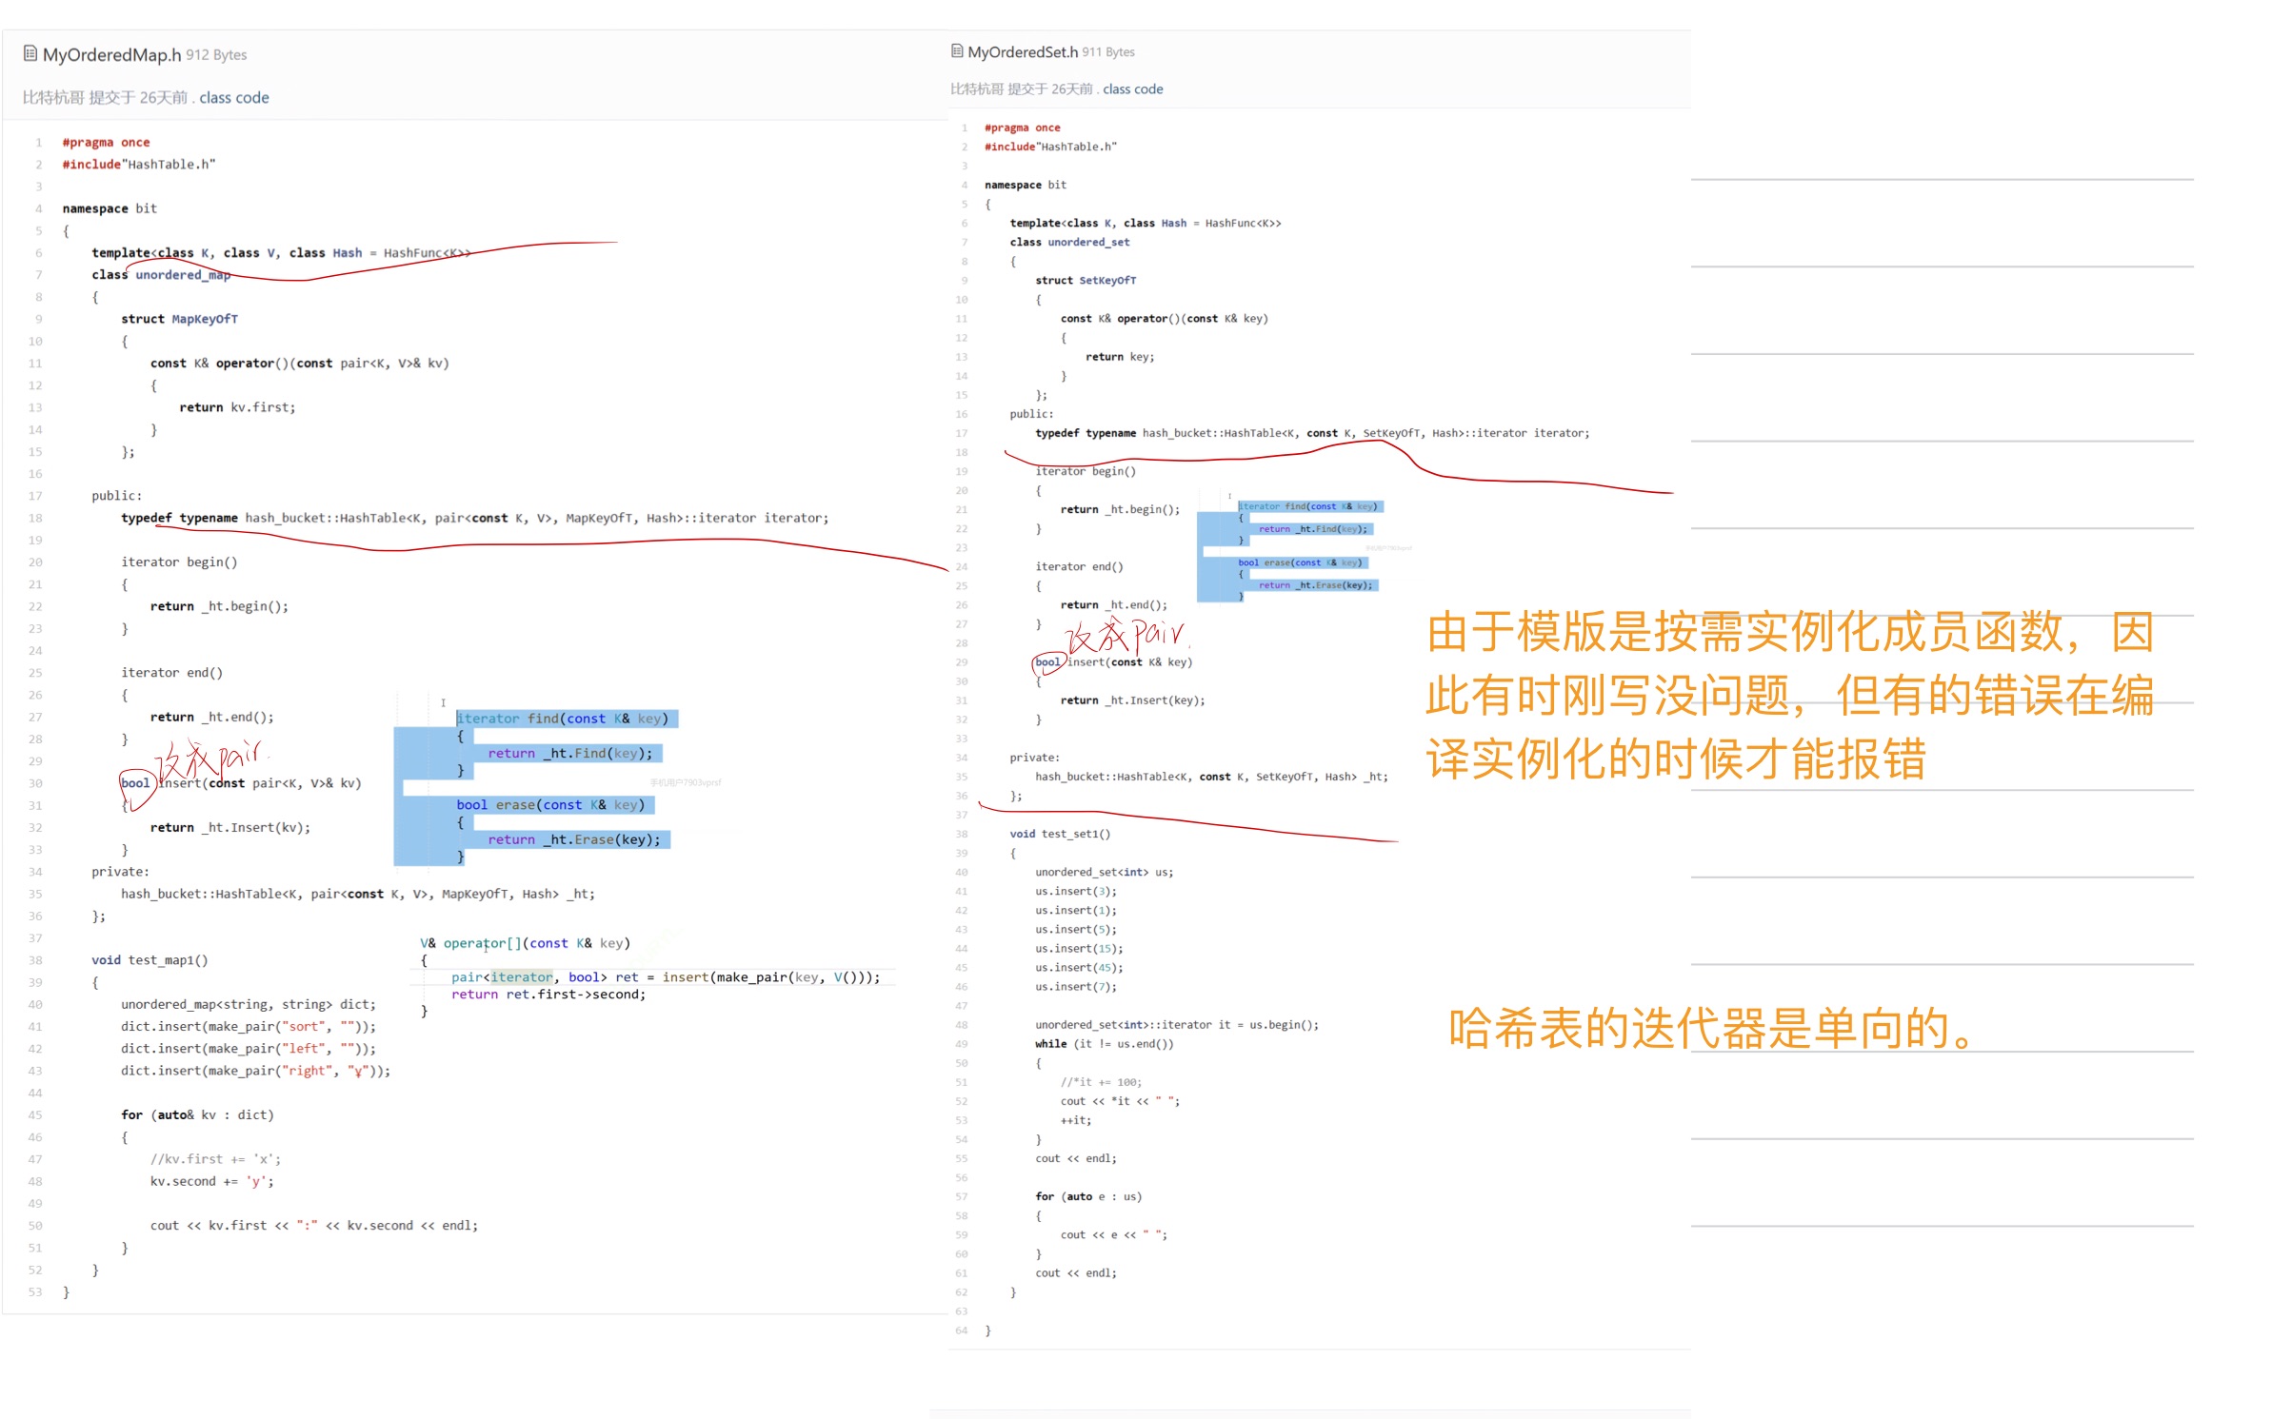Open the class code link under MyOrderedSet.h
2272x1419 pixels.
[x=1132, y=89]
